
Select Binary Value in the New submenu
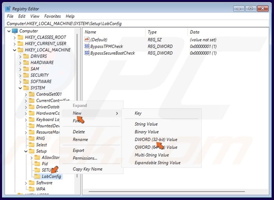click(162, 132)
